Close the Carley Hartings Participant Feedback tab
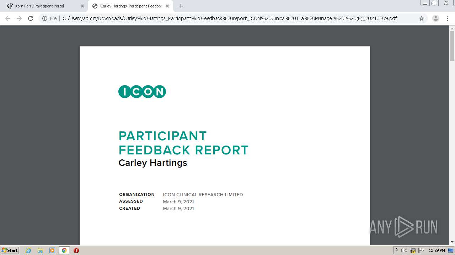Image resolution: width=455 pixels, height=255 pixels. point(167,6)
